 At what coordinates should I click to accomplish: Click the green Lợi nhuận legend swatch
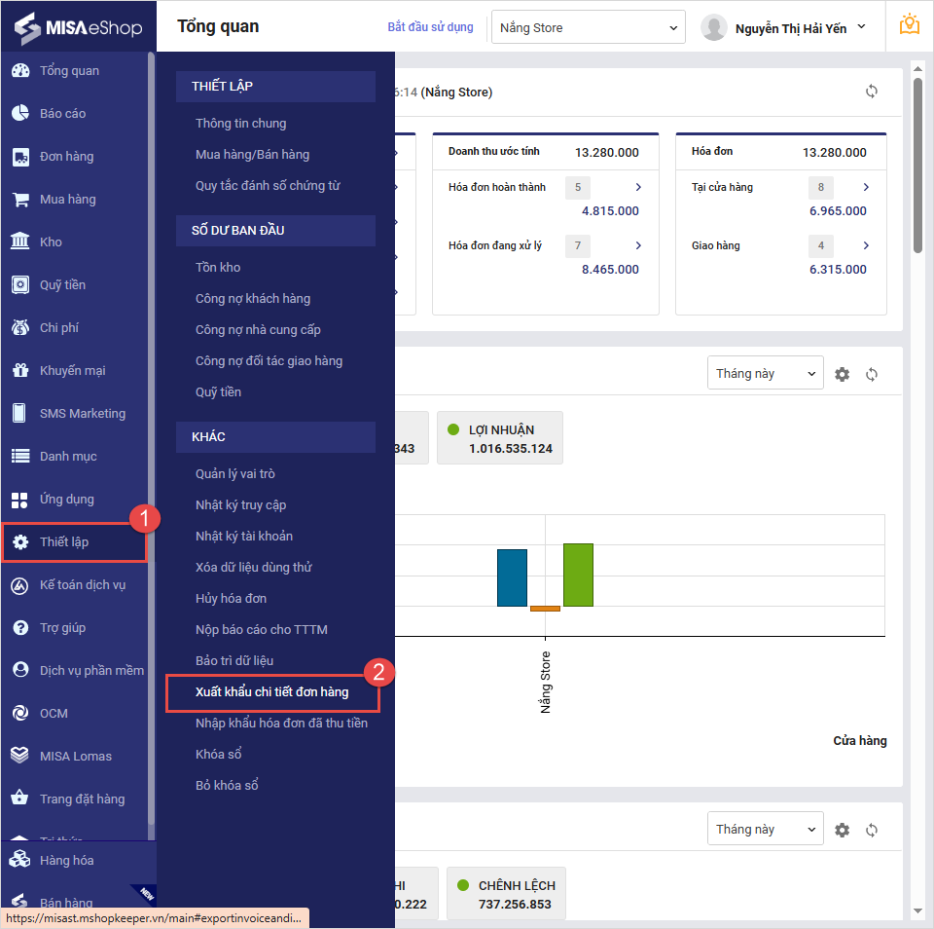click(x=453, y=429)
